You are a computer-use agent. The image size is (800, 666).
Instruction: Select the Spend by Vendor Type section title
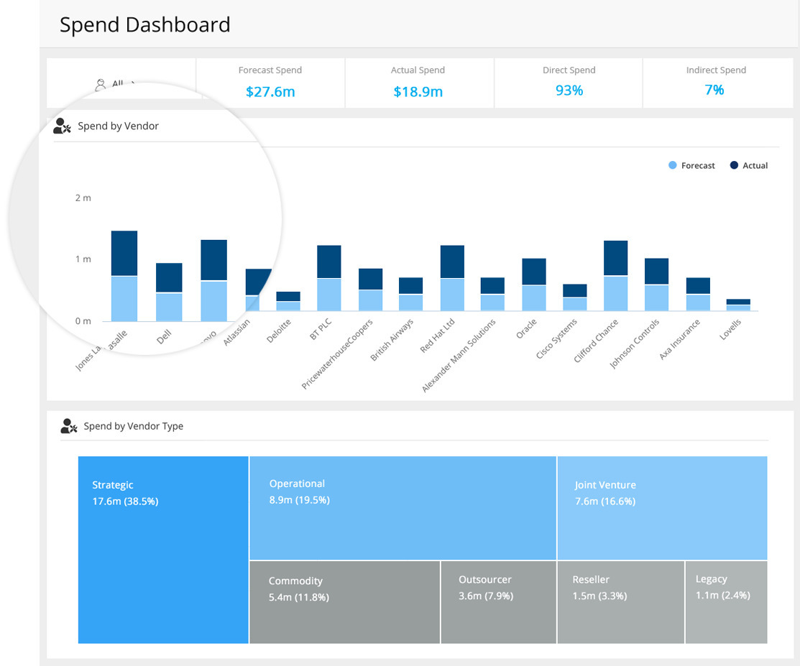[133, 425]
